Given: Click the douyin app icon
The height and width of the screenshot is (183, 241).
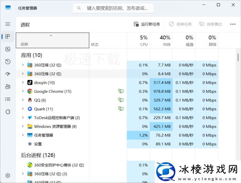Looking at the screenshot, I should tap(30, 83).
